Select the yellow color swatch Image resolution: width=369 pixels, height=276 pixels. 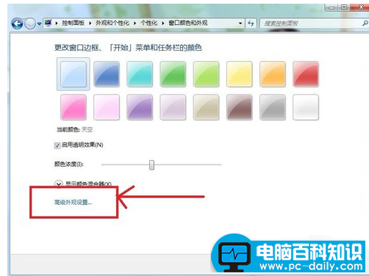240,74
